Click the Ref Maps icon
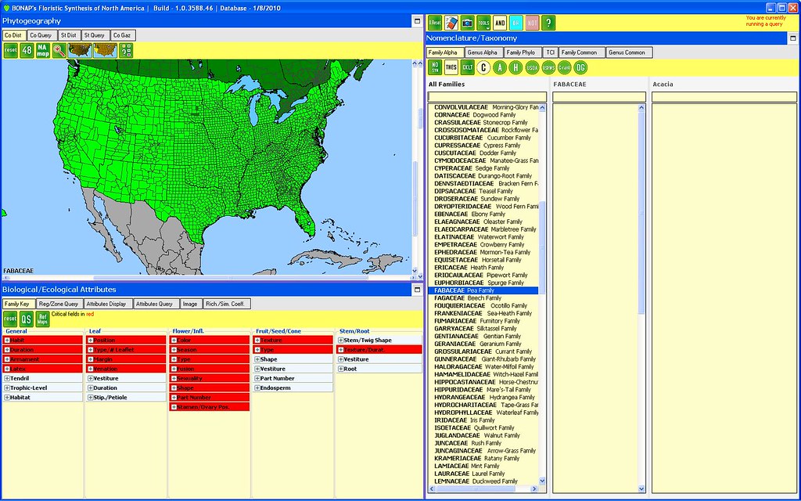 pos(43,319)
